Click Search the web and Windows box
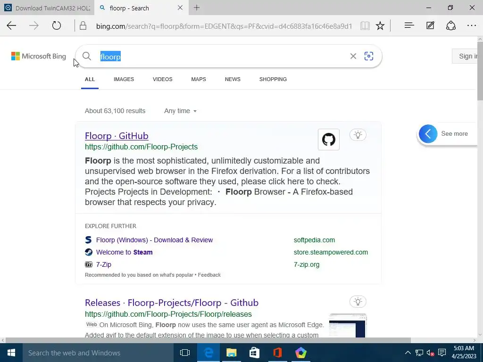Image resolution: width=483 pixels, height=362 pixels. point(98,353)
